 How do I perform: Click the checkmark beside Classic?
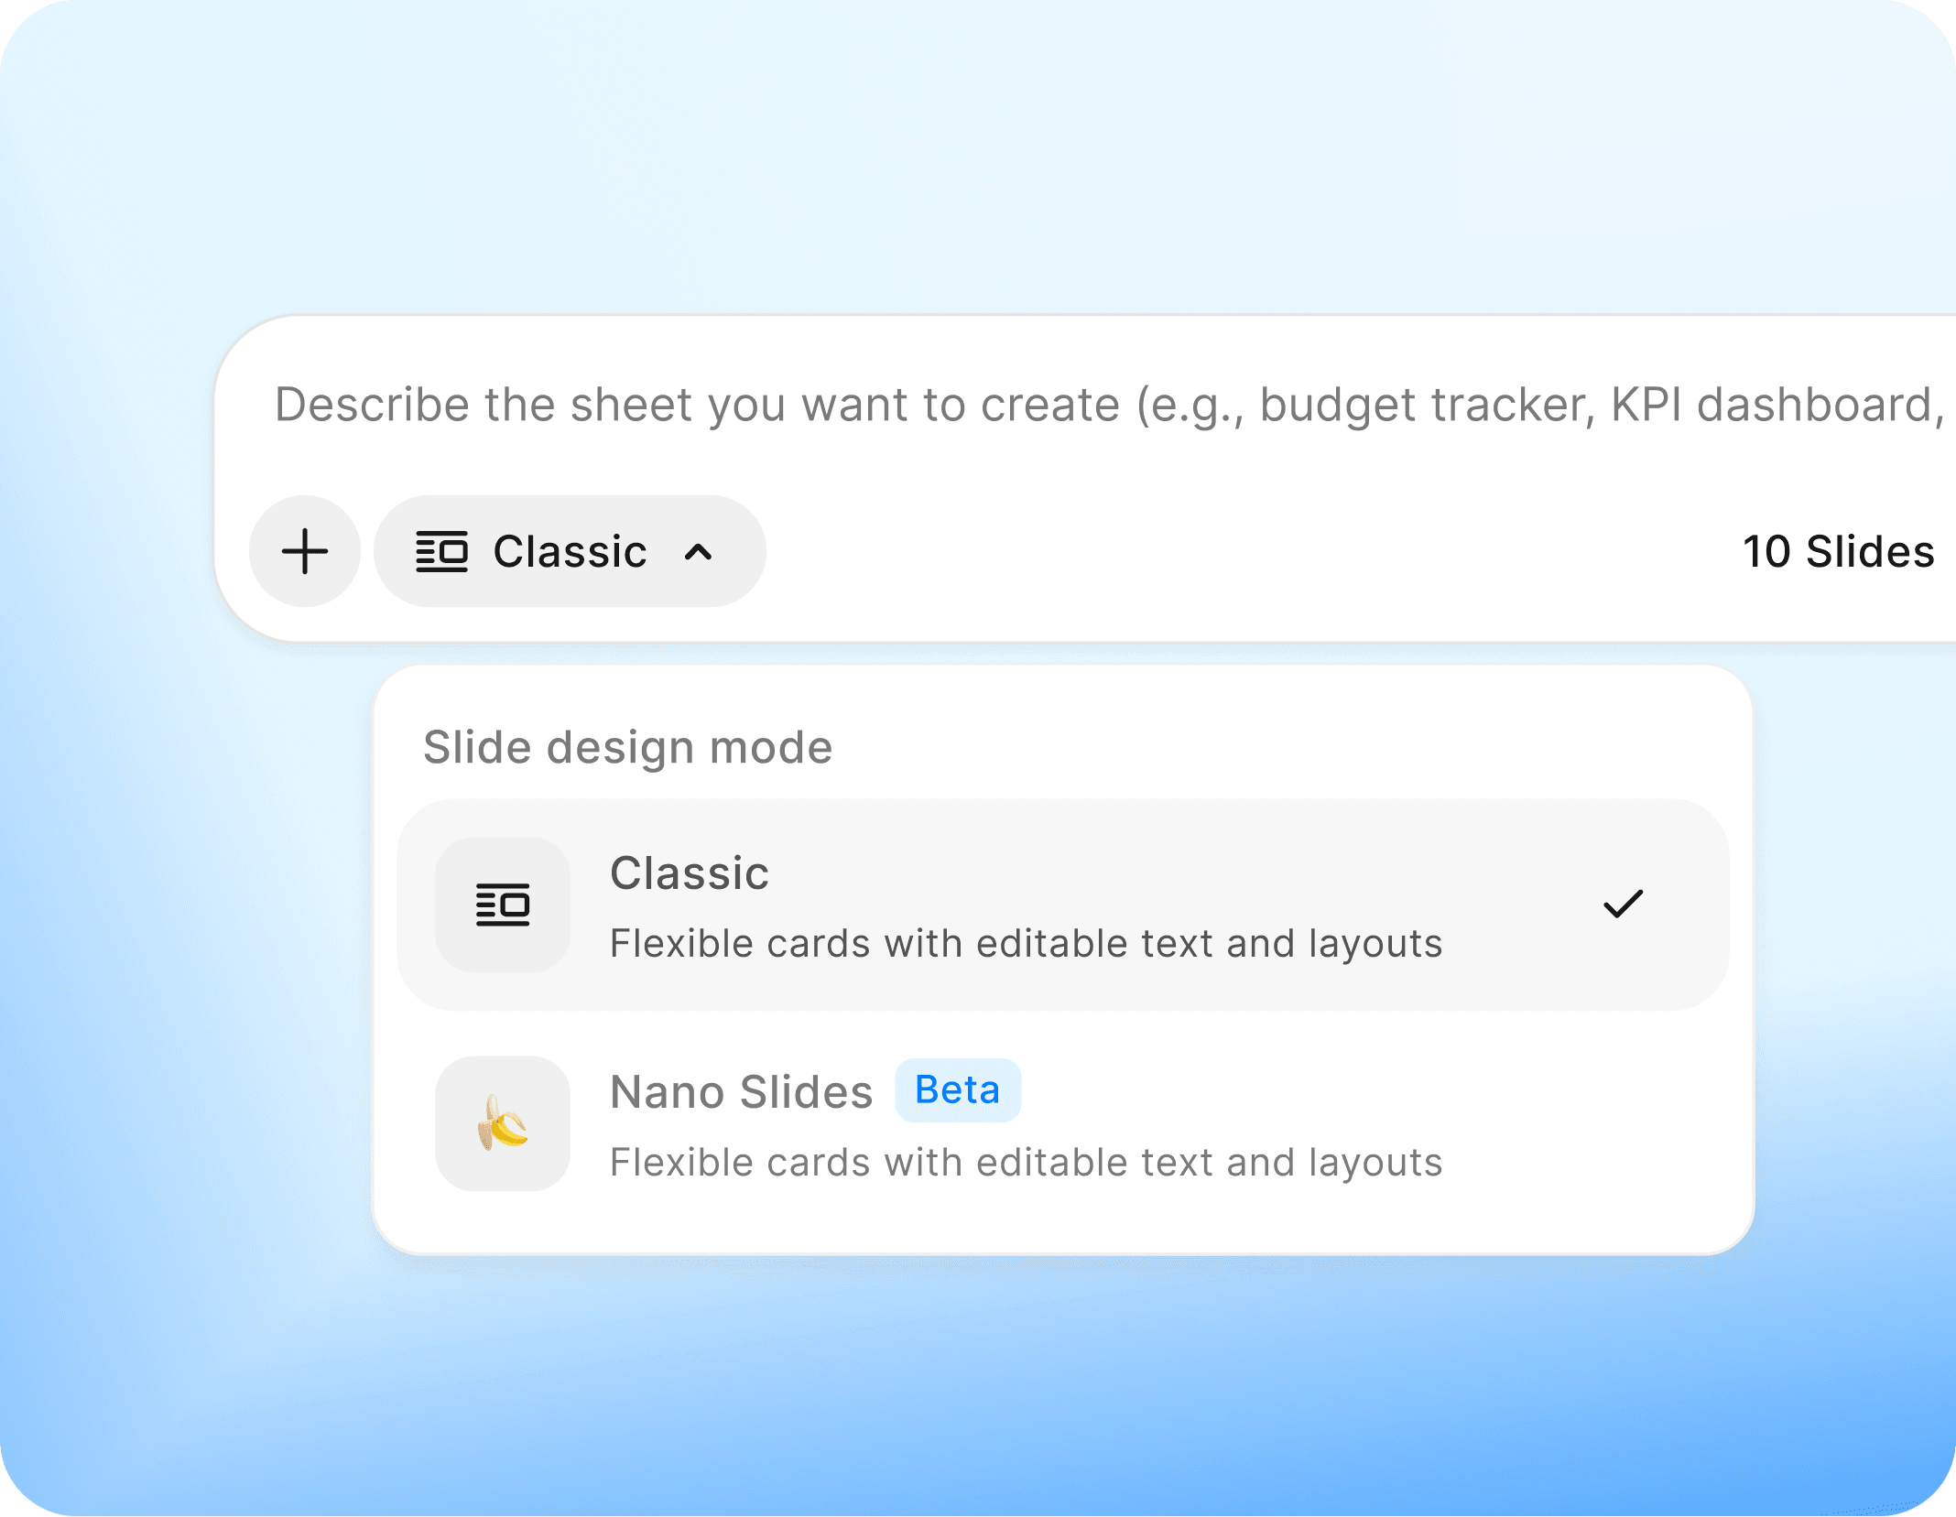point(1623,904)
